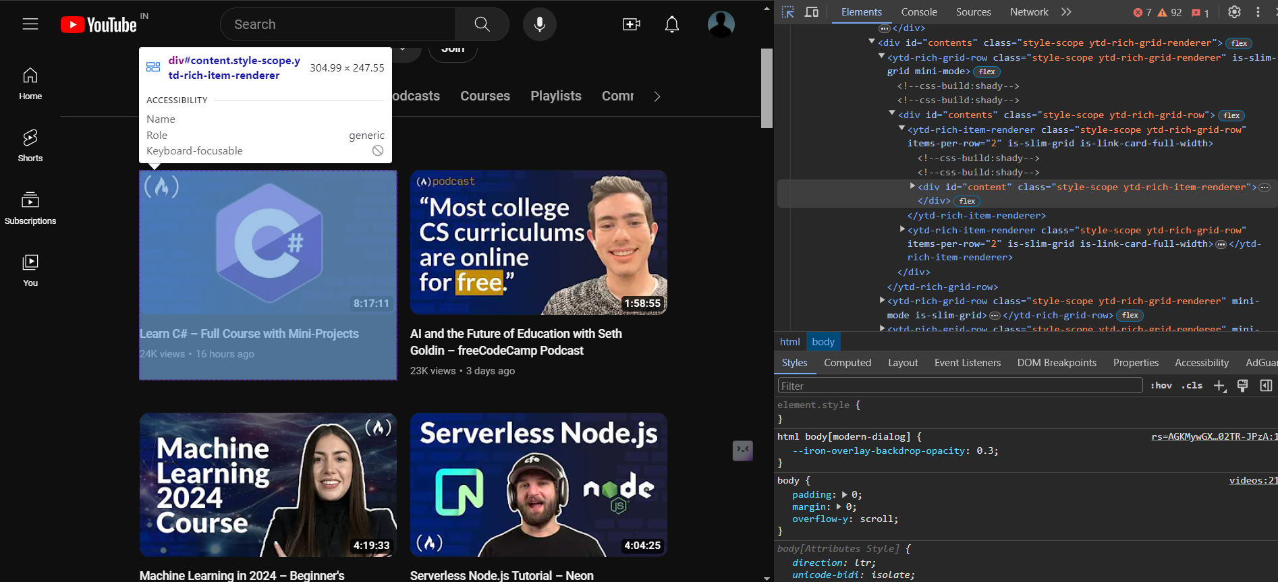Open DevTools settings gear
The width and height of the screenshot is (1278, 582).
click(1234, 12)
